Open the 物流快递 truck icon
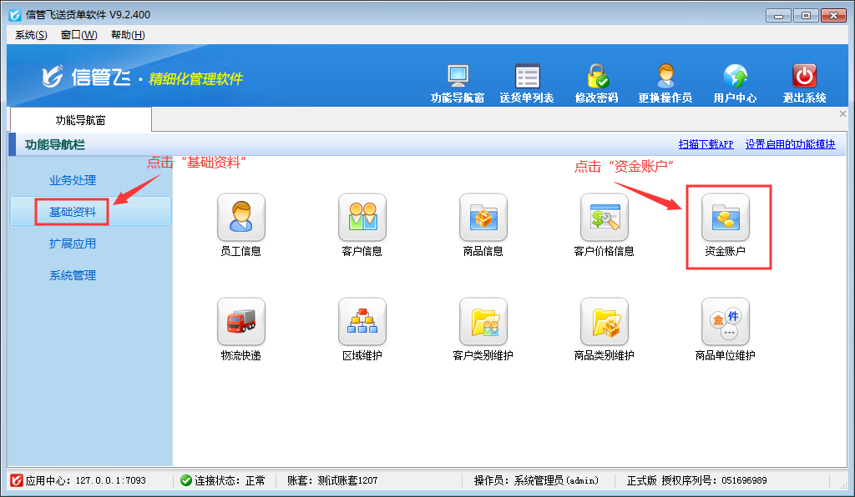 [x=240, y=322]
